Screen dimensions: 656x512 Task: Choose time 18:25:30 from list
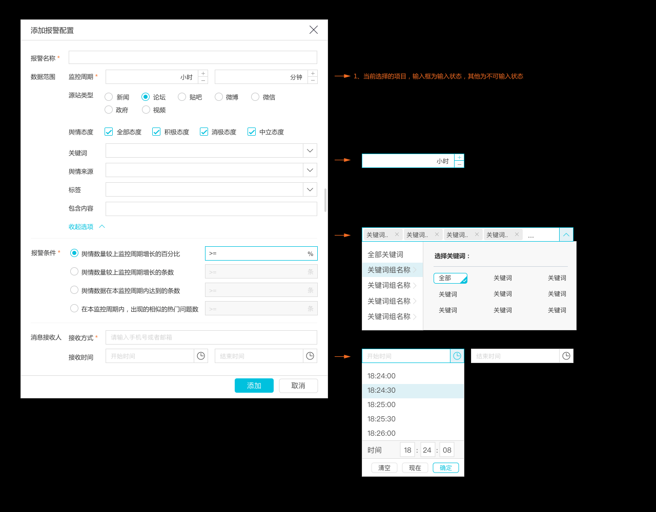point(413,419)
